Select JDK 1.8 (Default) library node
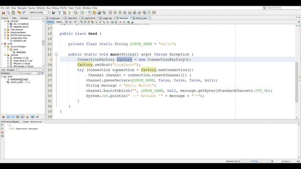The width and height of the screenshot is (301, 169). tap(21, 24)
